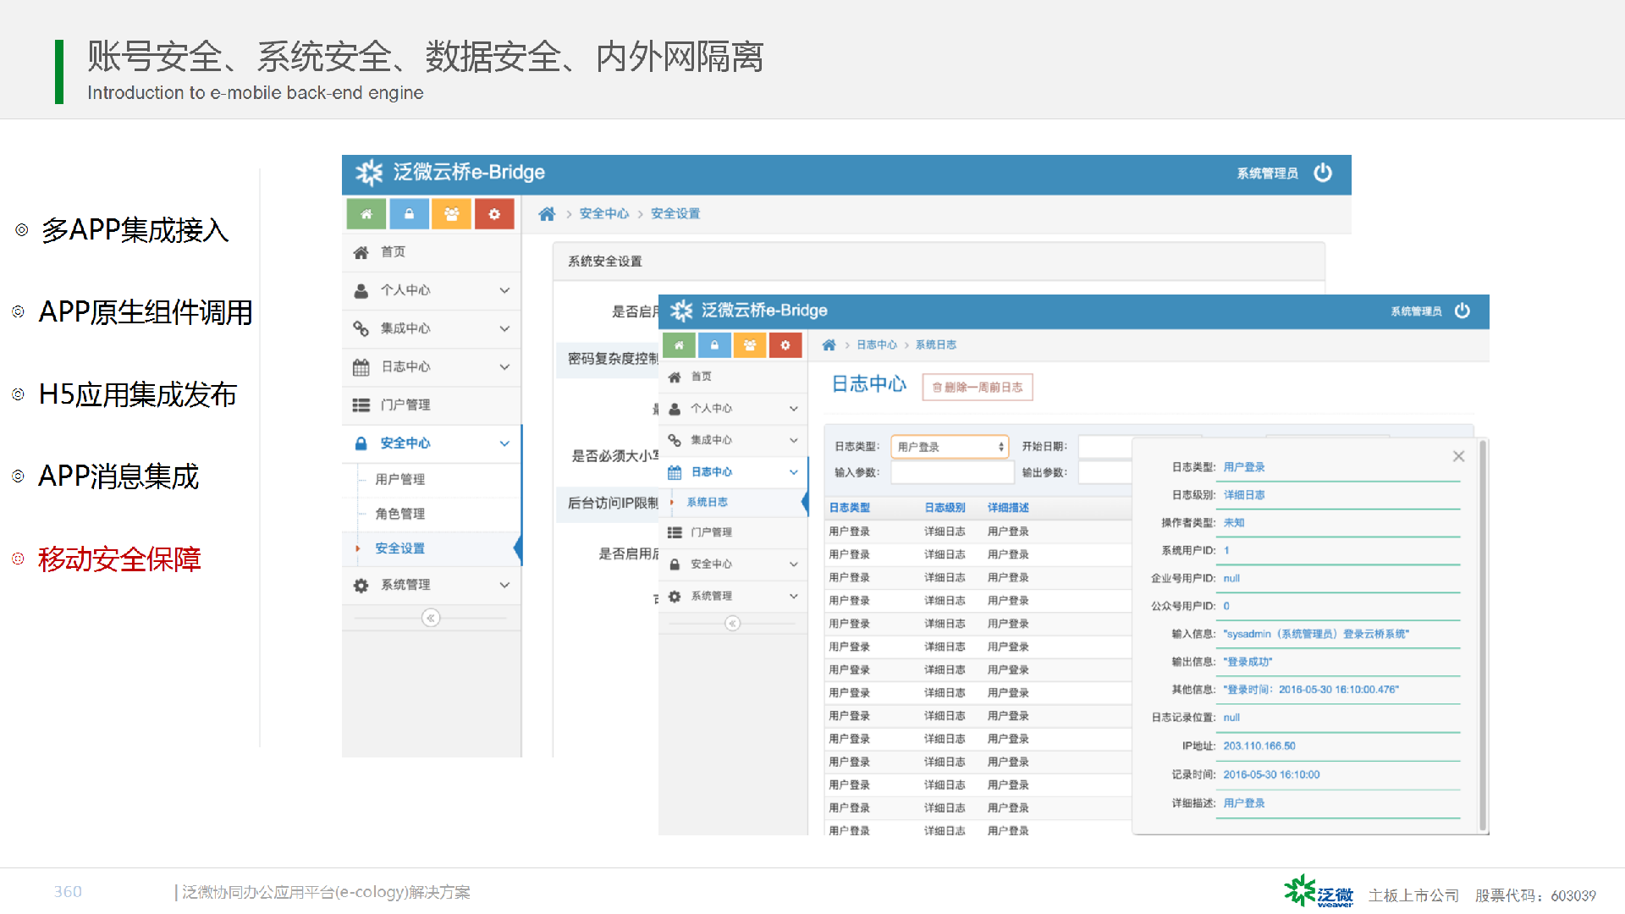This screenshot has width=1625, height=914.
Task: Click red gear button in front window toolbar
Action: click(x=785, y=345)
